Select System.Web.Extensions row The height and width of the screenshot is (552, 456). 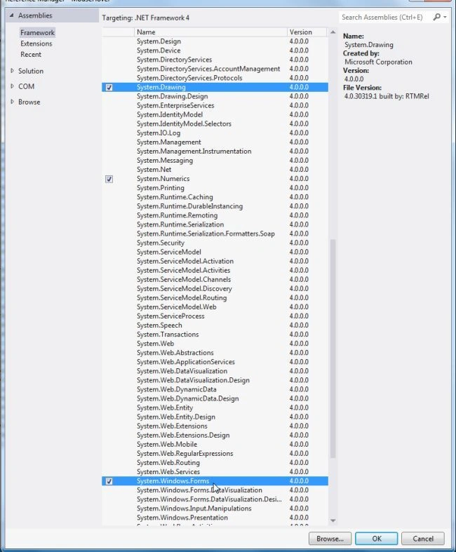point(215,426)
